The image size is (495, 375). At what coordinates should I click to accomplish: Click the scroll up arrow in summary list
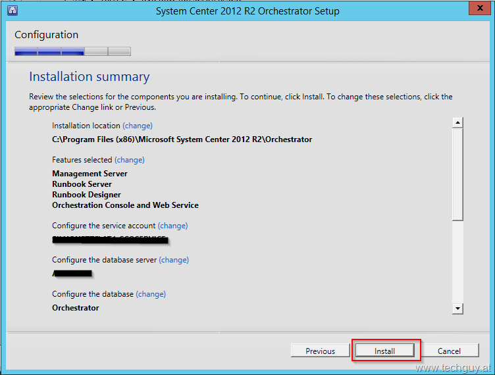pos(457,122)
